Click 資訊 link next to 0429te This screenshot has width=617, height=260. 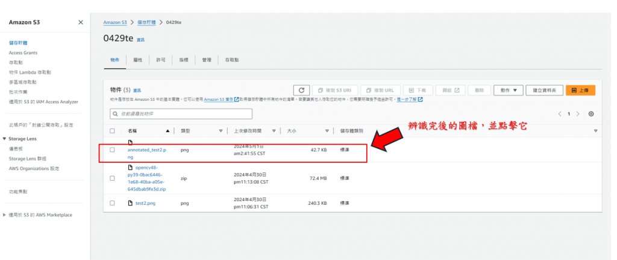pos(140,40)
